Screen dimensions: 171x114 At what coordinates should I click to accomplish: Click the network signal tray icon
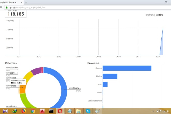(164, 111)
